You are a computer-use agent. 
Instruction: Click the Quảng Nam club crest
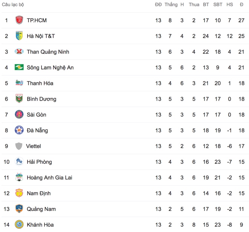[19, 209]
